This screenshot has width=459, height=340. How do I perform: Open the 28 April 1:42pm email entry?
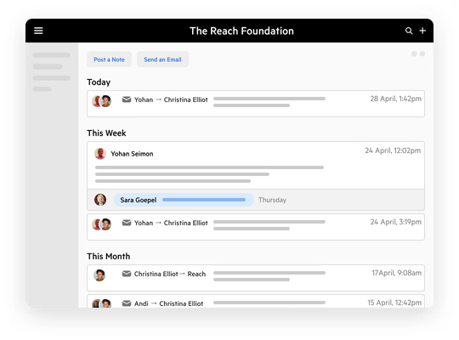click(x=256, y=104)
